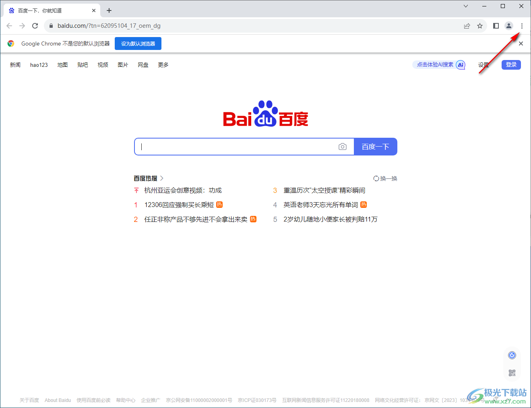Expand 更多 navigation menu
This screenshot has height=408, width=531.
point(163,65)
